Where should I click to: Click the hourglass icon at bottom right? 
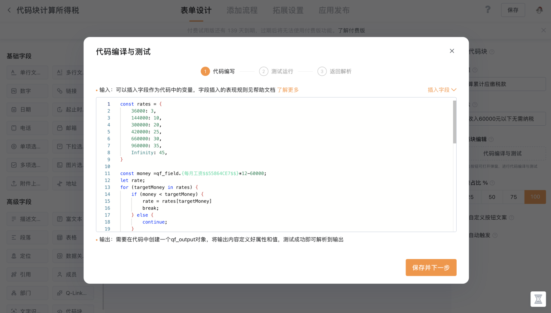click(538, 299)
